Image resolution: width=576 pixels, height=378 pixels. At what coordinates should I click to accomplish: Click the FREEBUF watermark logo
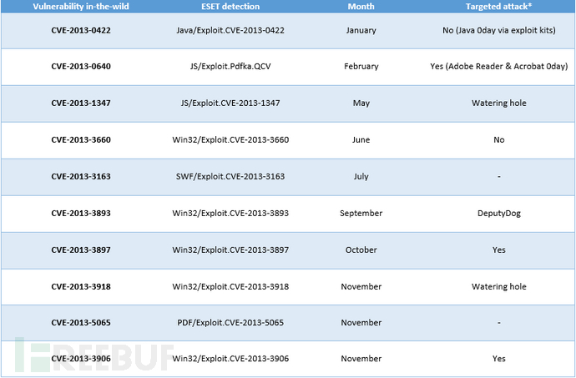(95, 357)
